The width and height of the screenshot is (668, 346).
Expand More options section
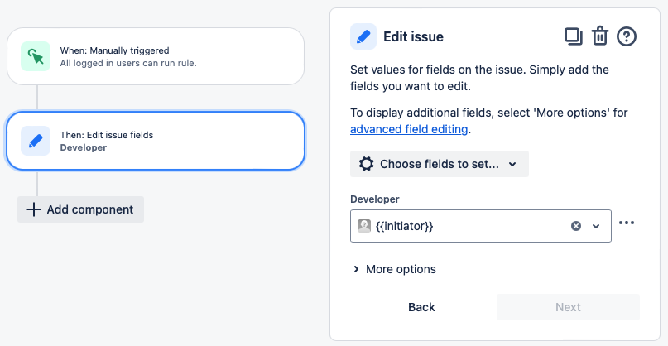394,269
